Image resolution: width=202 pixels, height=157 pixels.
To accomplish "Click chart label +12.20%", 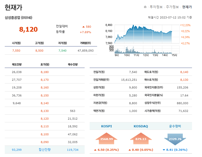I will 185,25.
